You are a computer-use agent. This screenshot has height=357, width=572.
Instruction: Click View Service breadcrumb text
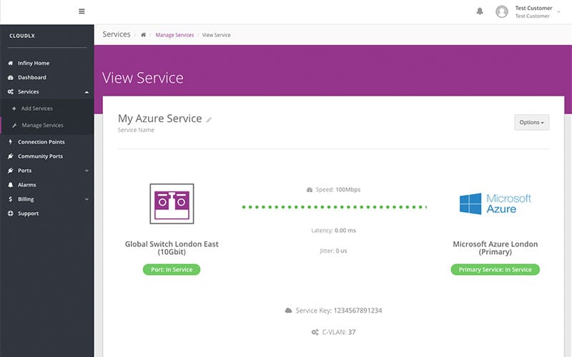tap(217, 35)
